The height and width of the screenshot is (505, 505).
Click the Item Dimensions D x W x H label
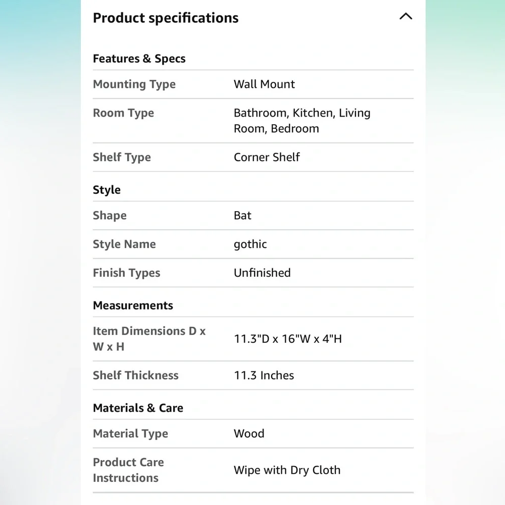coord(149,339)
